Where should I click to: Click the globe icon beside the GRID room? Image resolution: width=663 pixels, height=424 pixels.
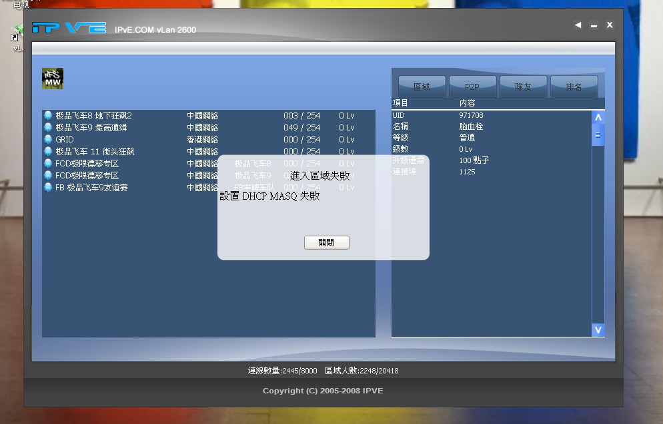click(48, 139)
